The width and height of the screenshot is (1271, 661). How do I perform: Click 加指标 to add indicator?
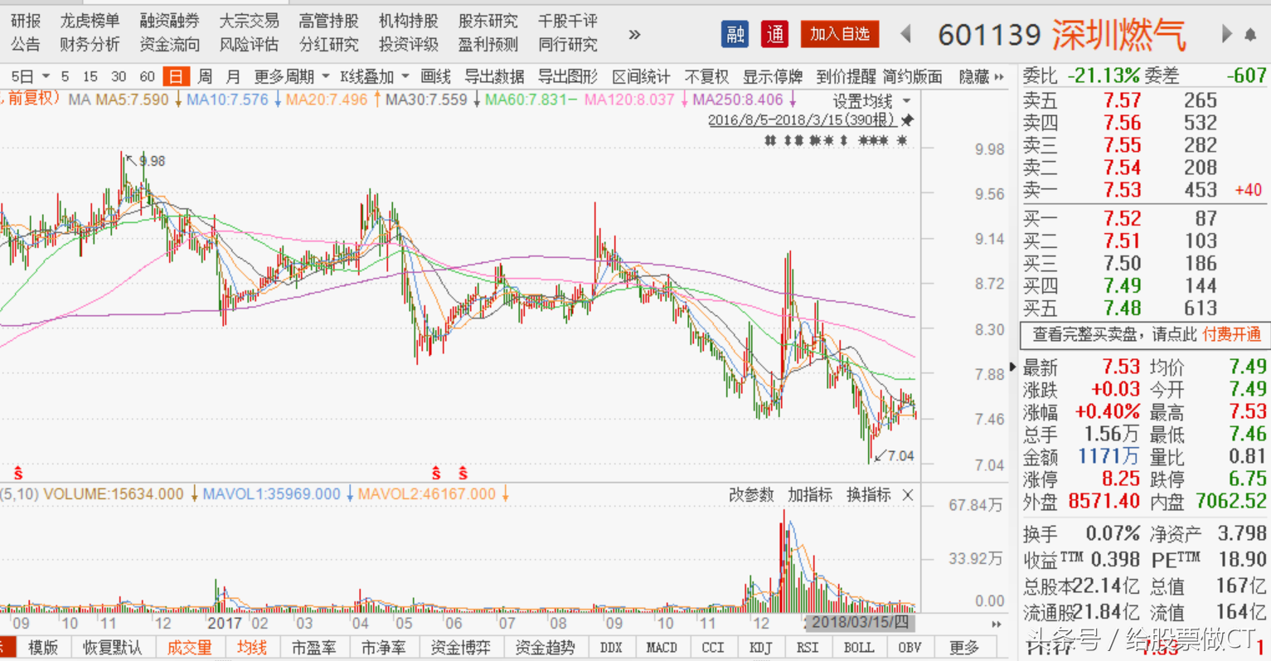point(810,495)
